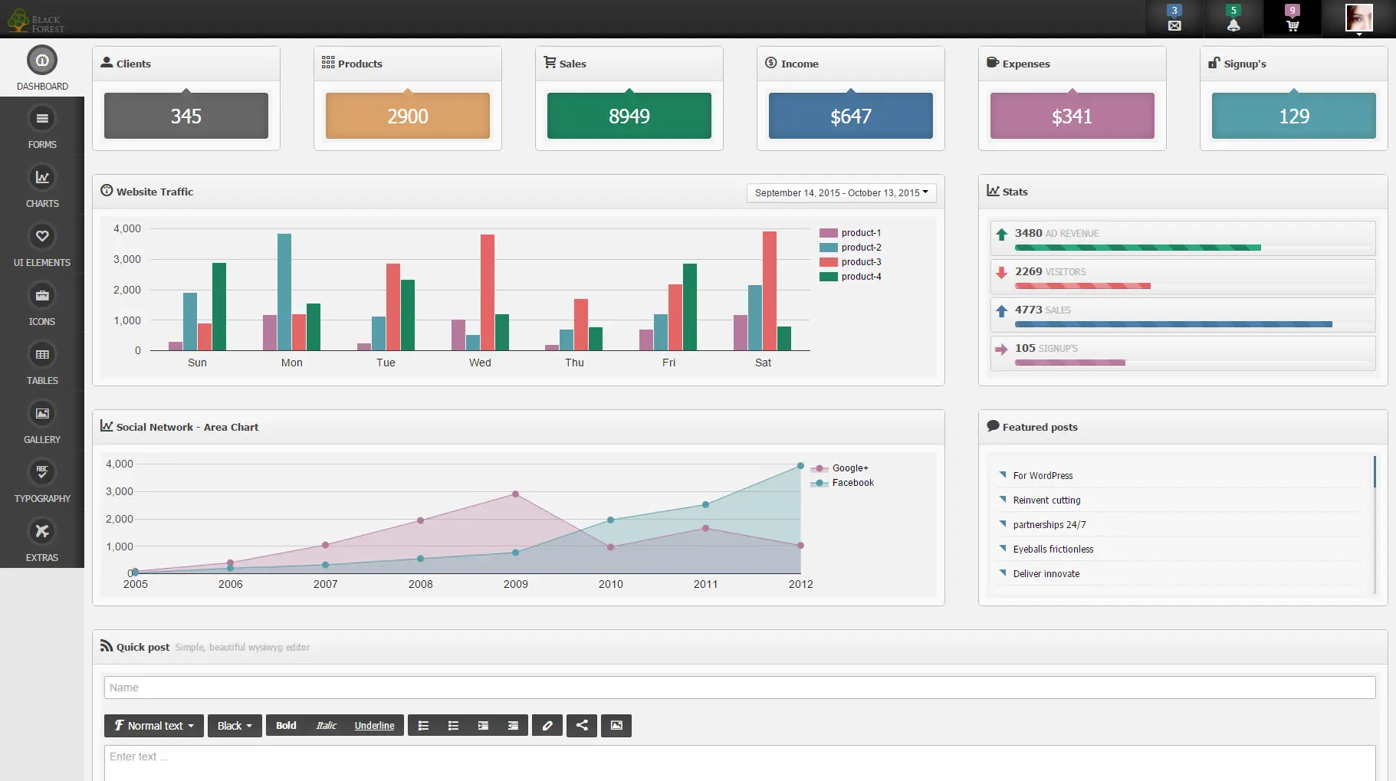This screenshot has width=1396, height=781.
Task: Open the Black font color dropdown
Action: point(235,725)
